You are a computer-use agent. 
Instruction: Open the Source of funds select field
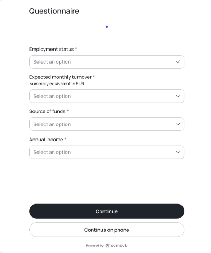(x=107, y=124)
